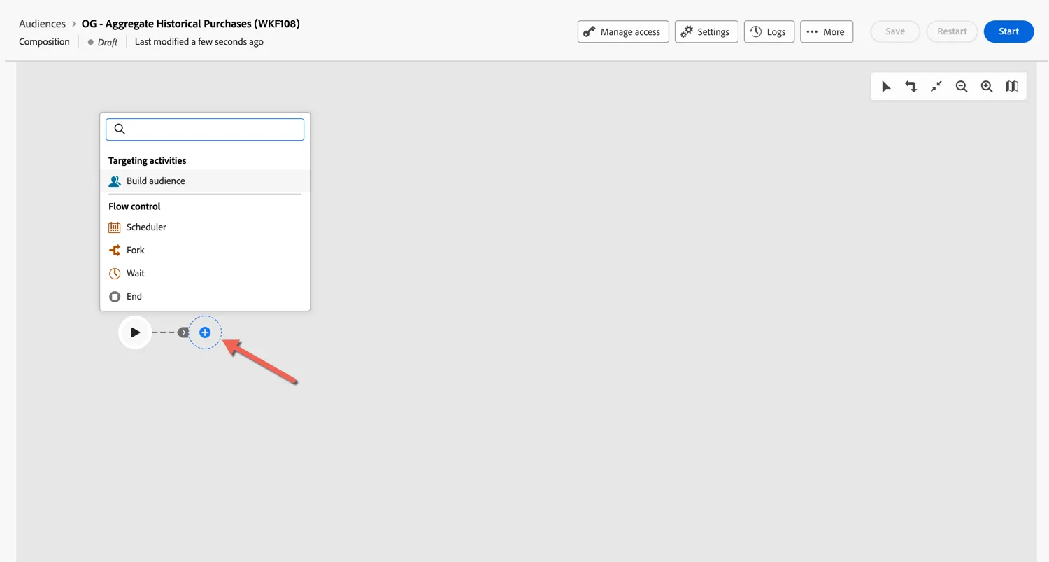Add a Scheduler activity

(x=205, y=227)
